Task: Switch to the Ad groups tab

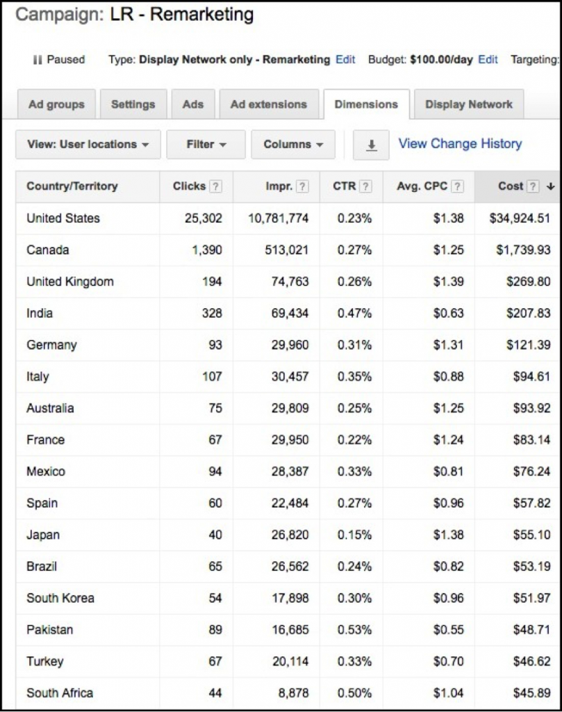Action: pos(56,104)
